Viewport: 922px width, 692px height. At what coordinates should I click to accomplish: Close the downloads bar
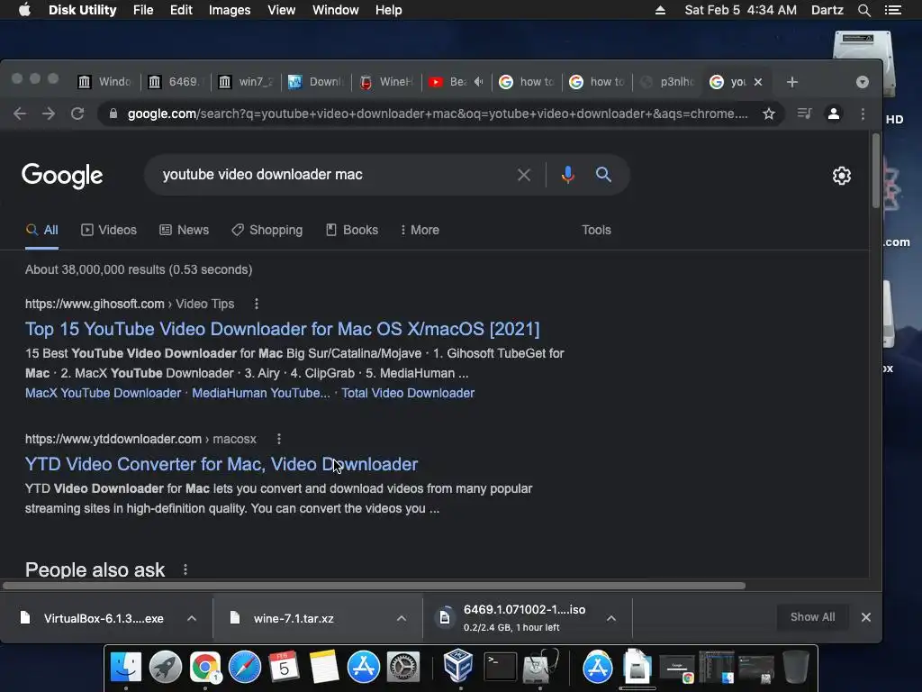coord(865,617)
